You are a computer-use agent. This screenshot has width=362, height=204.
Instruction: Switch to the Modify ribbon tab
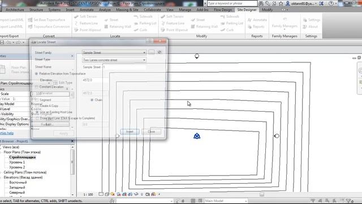[267, 10]
